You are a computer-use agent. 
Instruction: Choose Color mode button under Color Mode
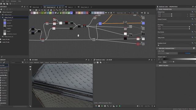point(168,53)
